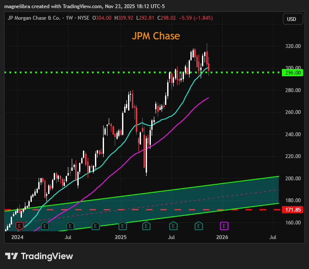
Task: Click the 220.00 price axis label
Action: pyautogui.click(x=293, y=156)
